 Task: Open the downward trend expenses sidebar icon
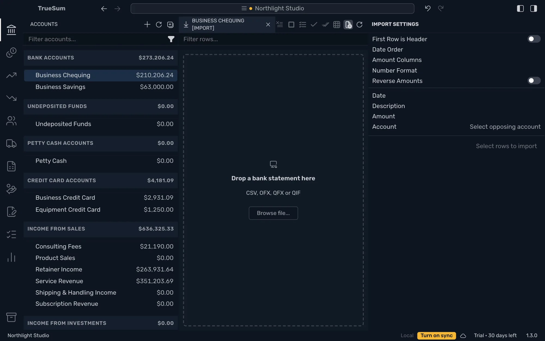click(x=11, y=98)
